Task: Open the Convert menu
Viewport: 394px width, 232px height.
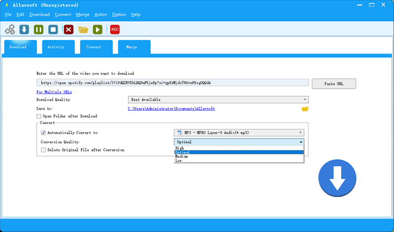Action: tap(63, 15)
